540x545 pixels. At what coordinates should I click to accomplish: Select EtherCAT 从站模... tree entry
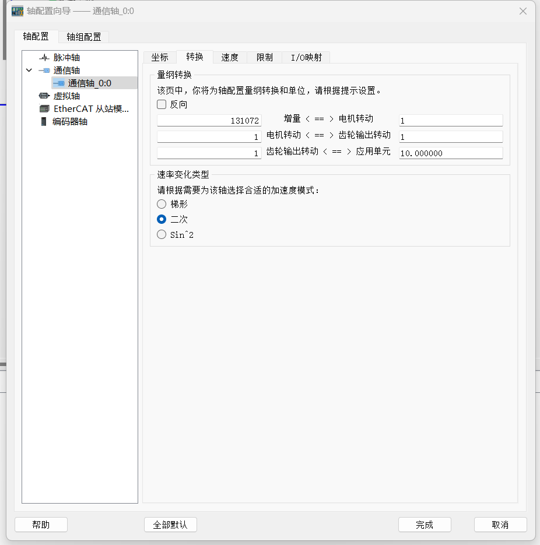click(91, 109)
